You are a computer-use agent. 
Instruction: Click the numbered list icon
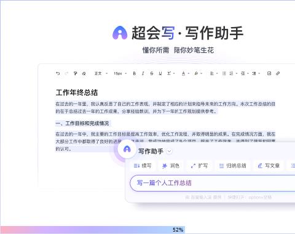[232, 73]
